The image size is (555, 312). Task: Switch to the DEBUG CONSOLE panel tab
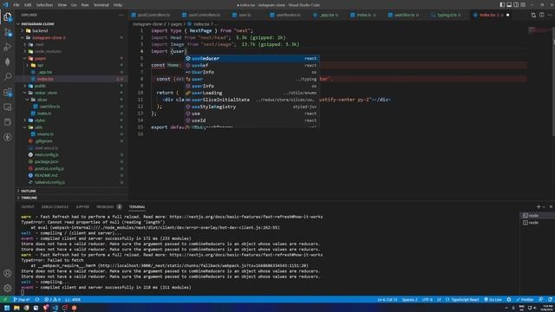(55, 207)
